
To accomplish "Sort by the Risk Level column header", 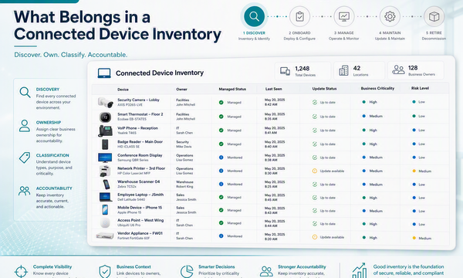I will [420, 88].
